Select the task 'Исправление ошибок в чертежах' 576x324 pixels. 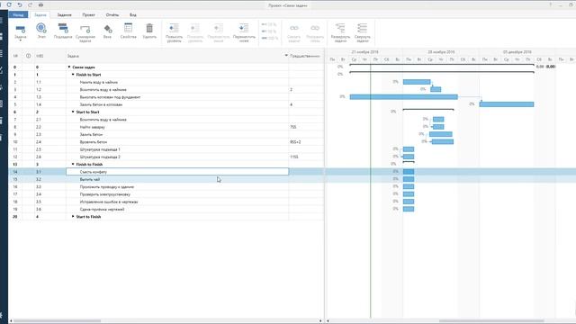tap(109, 202)
